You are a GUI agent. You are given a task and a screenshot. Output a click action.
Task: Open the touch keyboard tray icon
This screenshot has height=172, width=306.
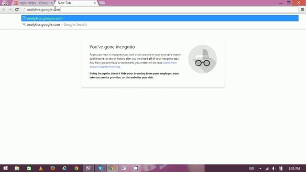click(x=251, y=168)
